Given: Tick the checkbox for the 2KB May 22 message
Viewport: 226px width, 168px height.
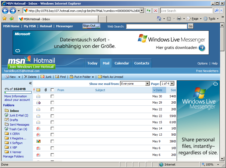Looking at the screenshot, I should (x=52, y=109).
